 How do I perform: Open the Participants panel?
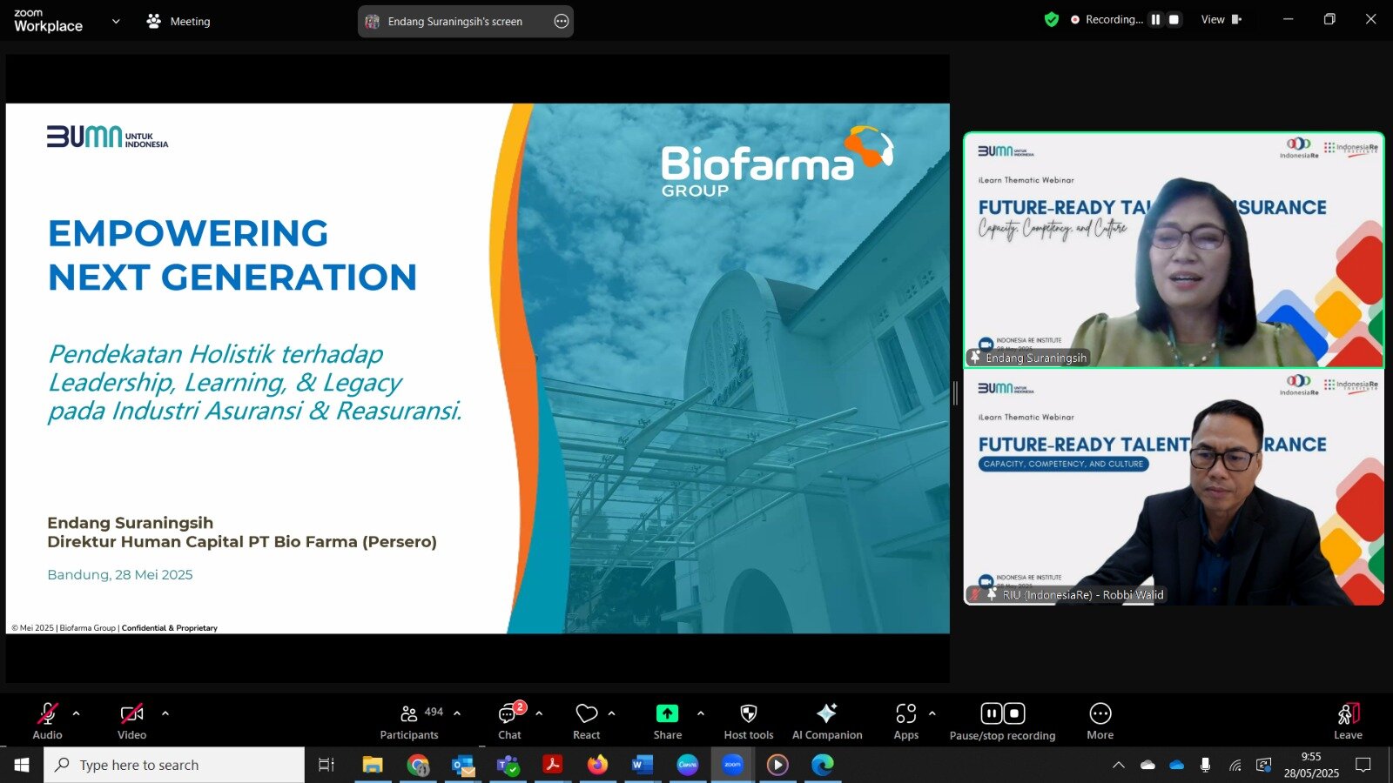coord(410,721)
